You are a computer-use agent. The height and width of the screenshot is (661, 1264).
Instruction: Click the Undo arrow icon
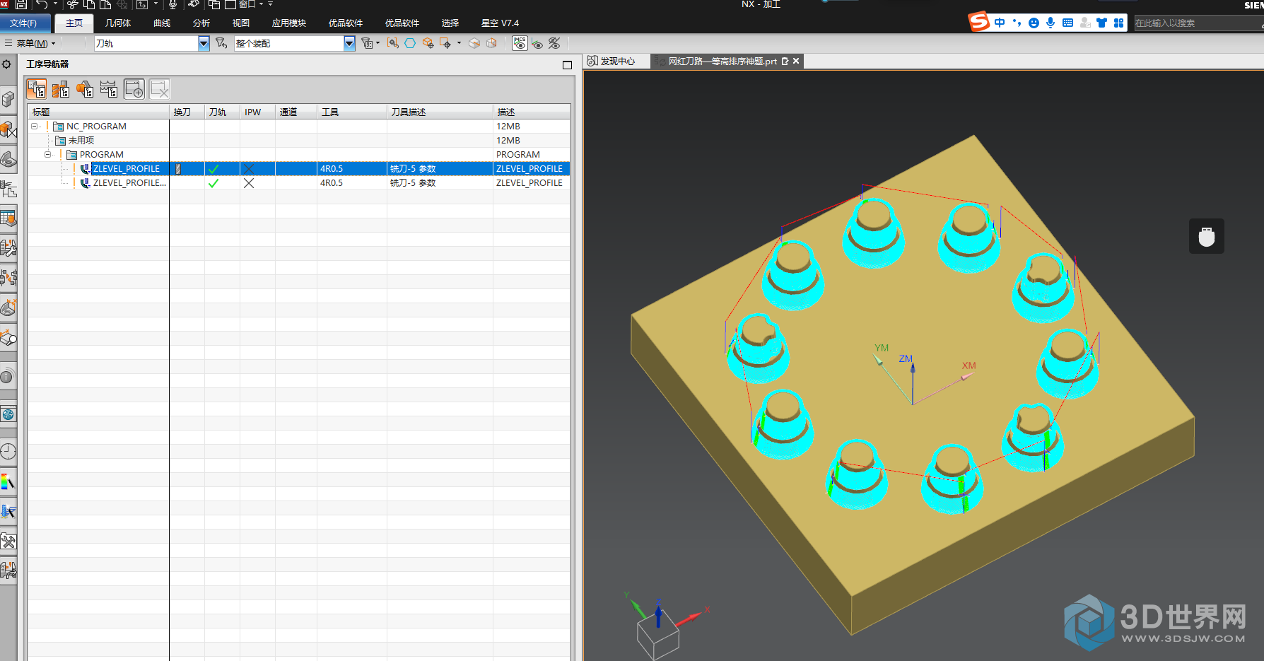(42, 4)
